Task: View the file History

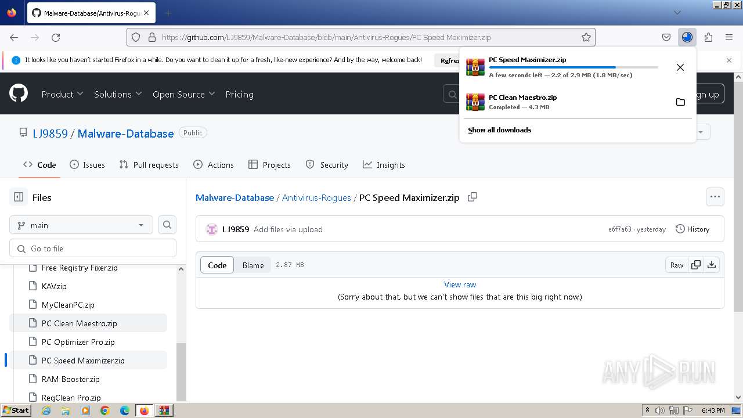Action: (692, 229)
